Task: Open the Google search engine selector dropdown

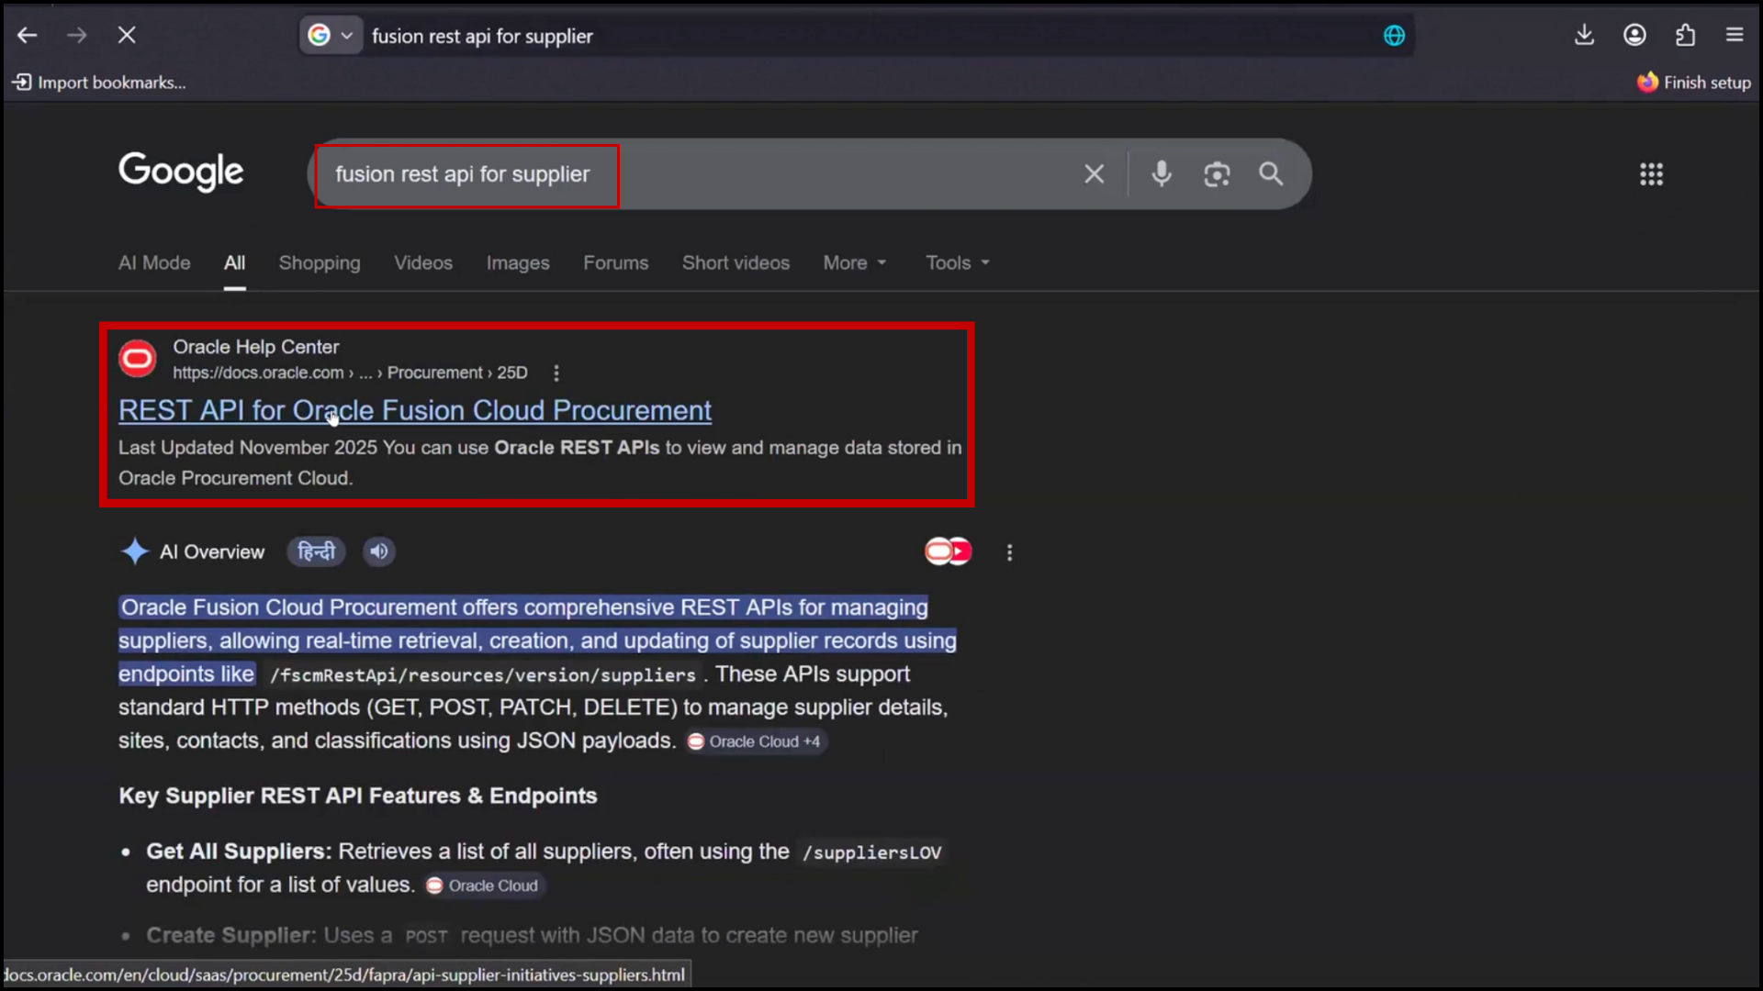Action: point(331,35)
